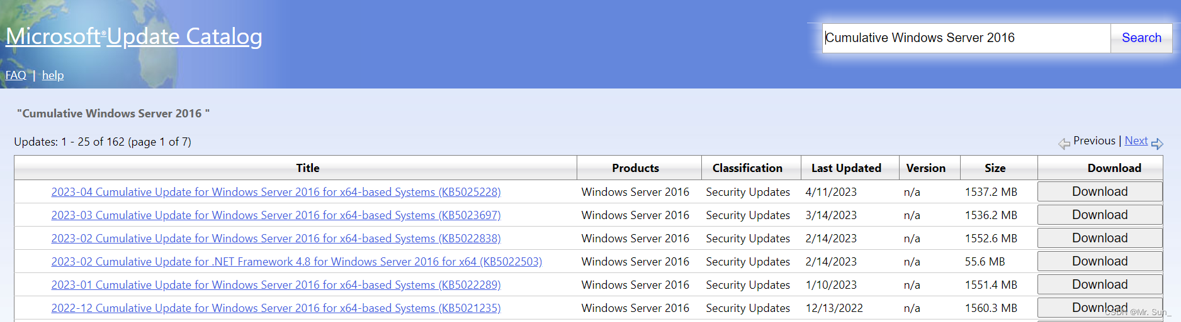Open the FAQ link

pyautogui.click(x=16, y=75)
